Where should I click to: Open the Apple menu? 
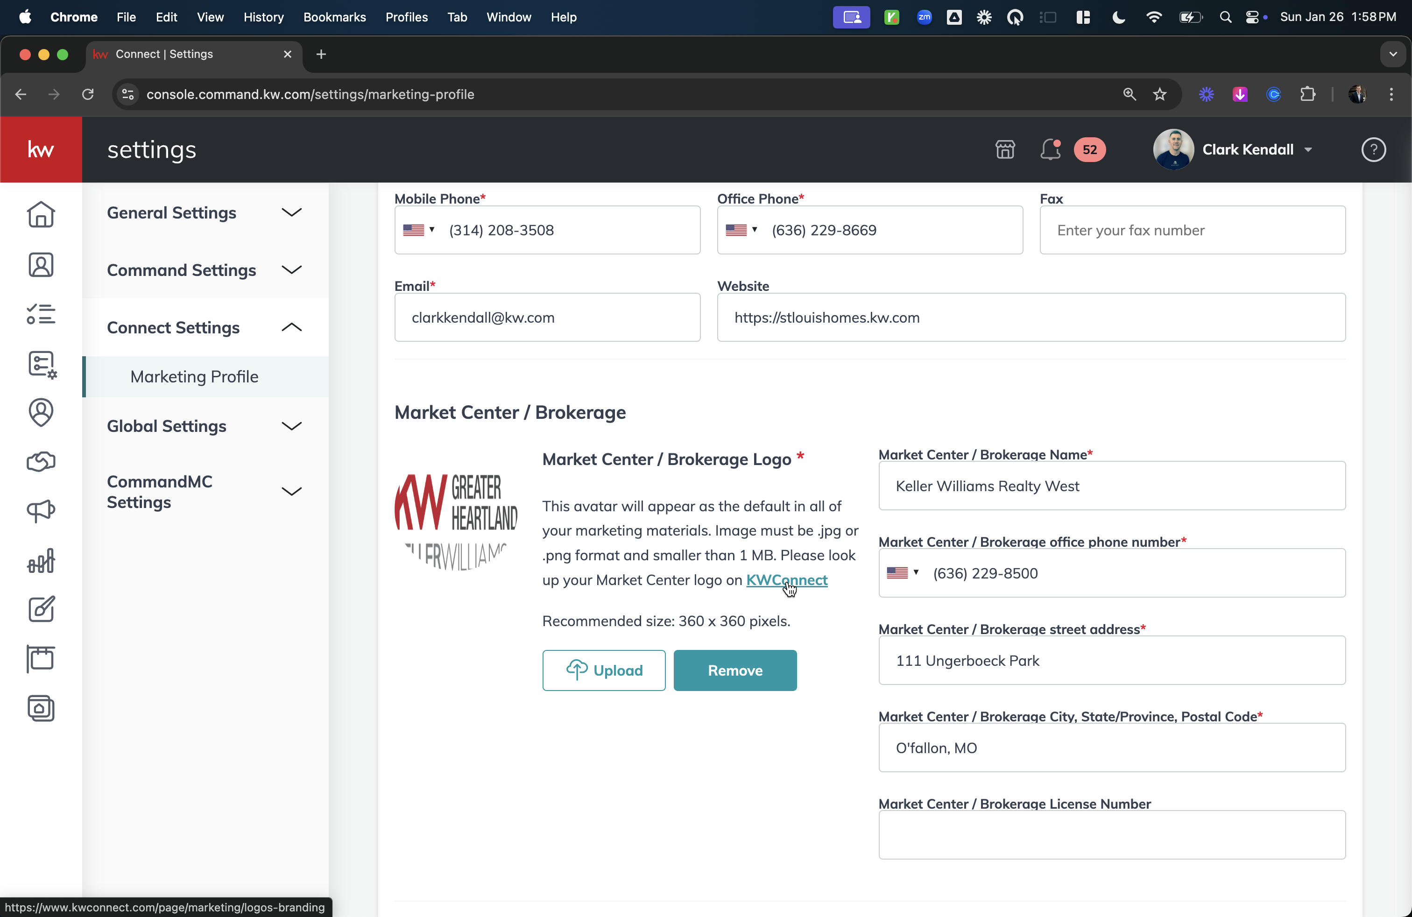(25, 17)
